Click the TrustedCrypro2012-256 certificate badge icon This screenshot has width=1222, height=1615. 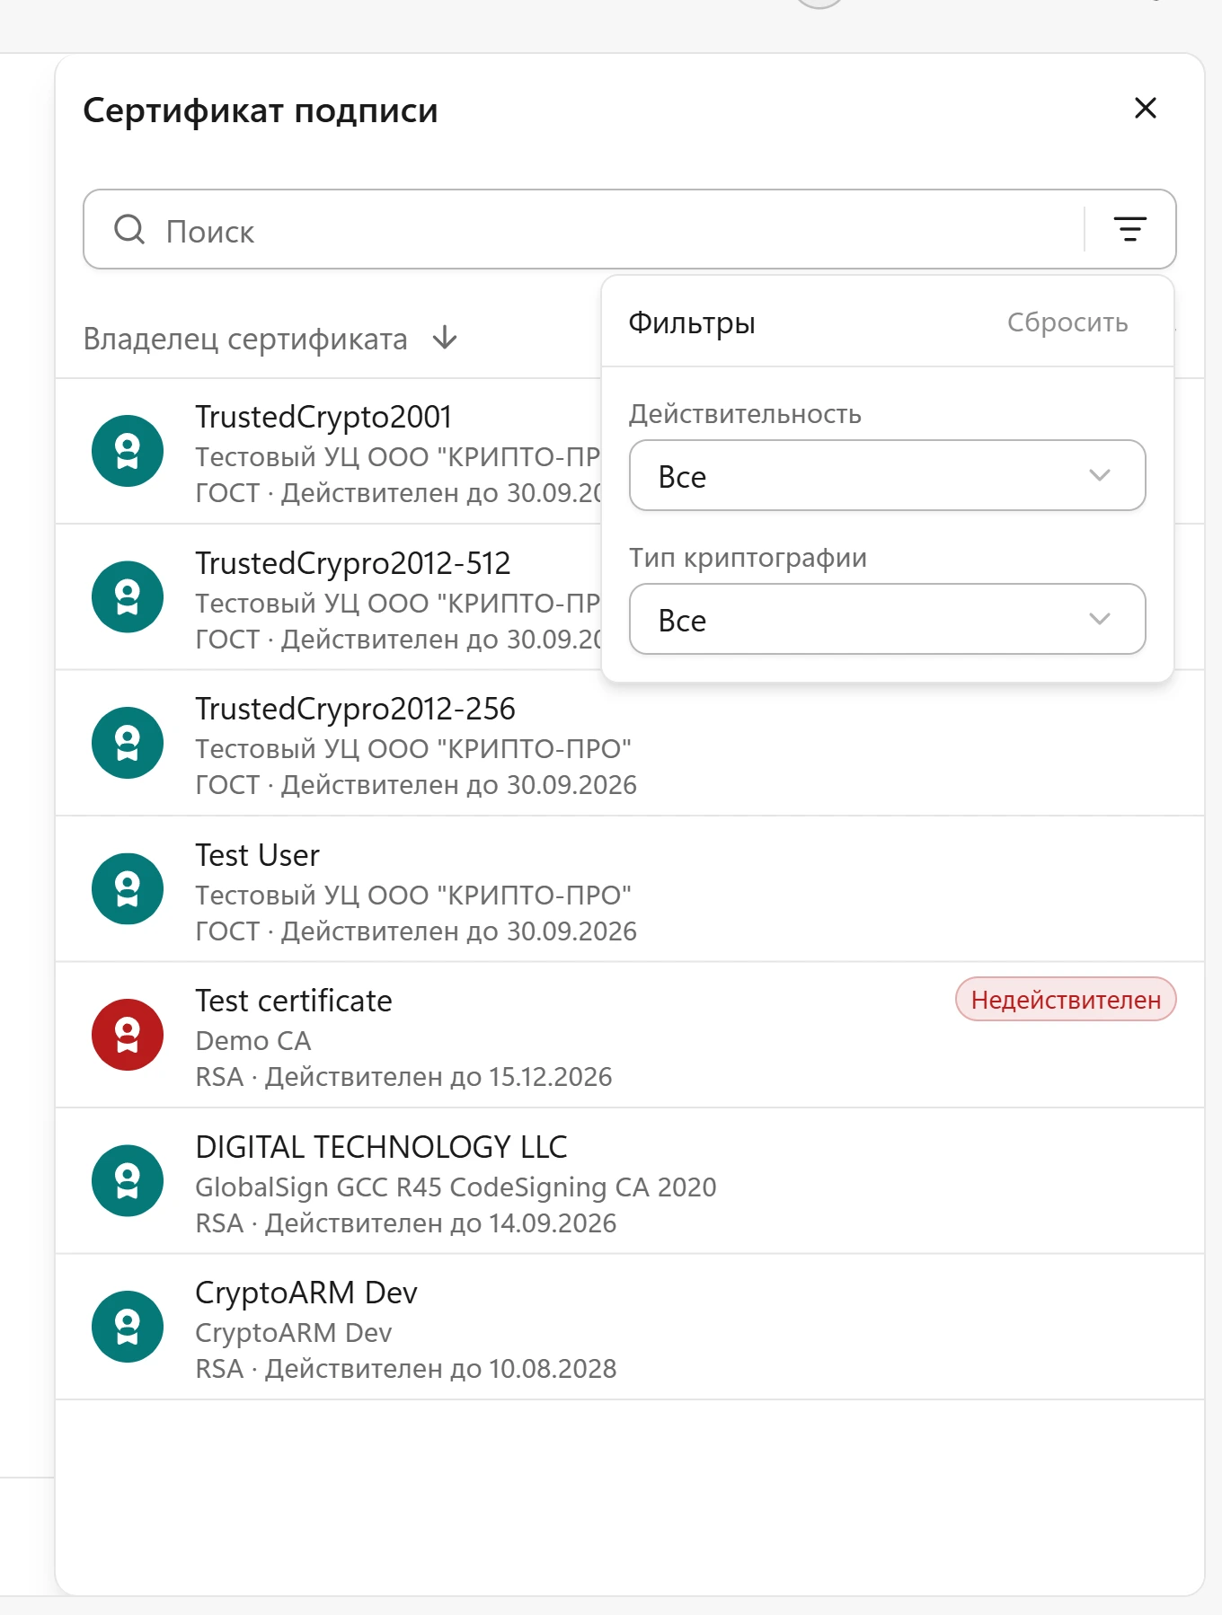128,743
